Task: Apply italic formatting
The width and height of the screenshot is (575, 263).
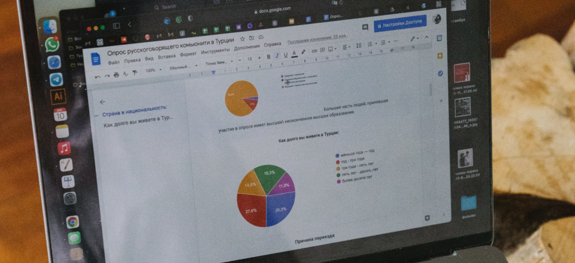Action: click(x=277, y=56)
